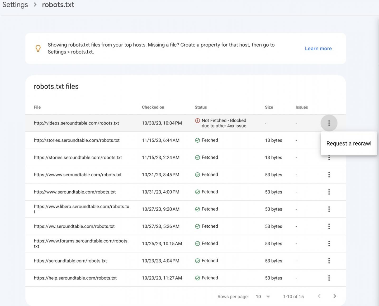The image size is (379, 306).
Task: Select https://www.libero.seroundtable.com/robots.txt file entry
Action: 81,209
